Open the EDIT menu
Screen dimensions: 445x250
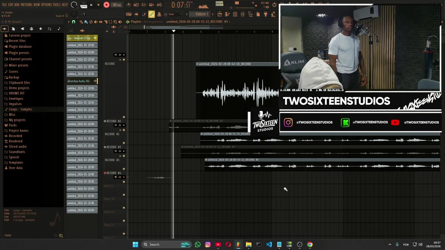11,5
